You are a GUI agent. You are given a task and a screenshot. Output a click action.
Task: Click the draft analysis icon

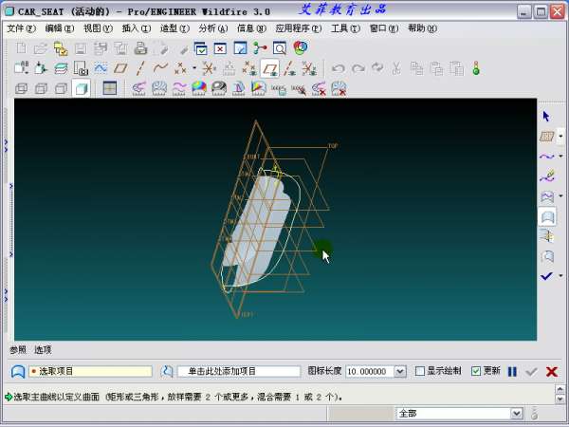[239, 88]
